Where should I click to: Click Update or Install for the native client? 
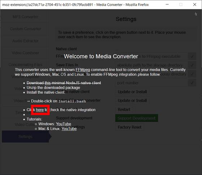(132, 92)
